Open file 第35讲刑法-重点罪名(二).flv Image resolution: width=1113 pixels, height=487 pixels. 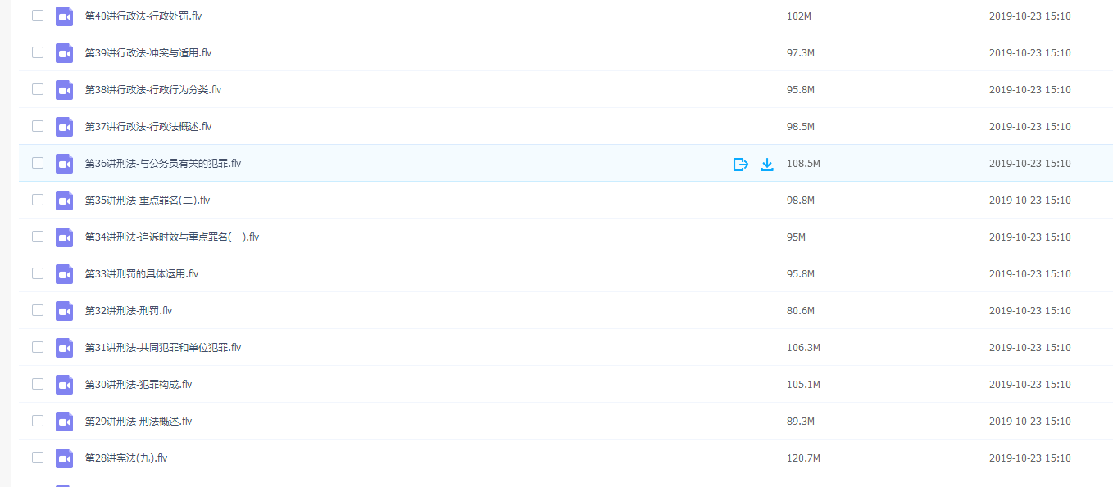[148, 201]
